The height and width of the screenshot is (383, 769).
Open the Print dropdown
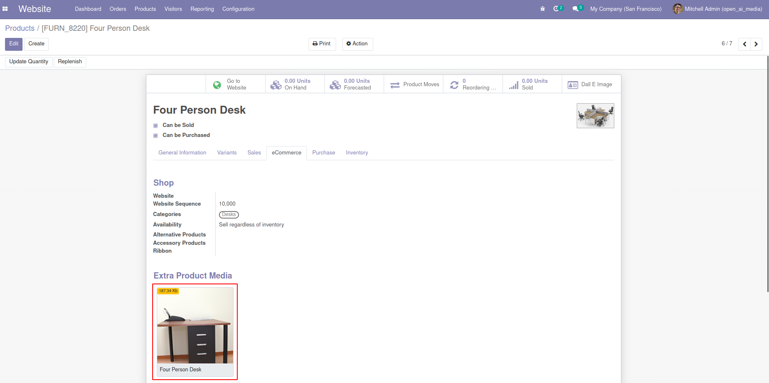pyautogui.click(x=322, y=44)
